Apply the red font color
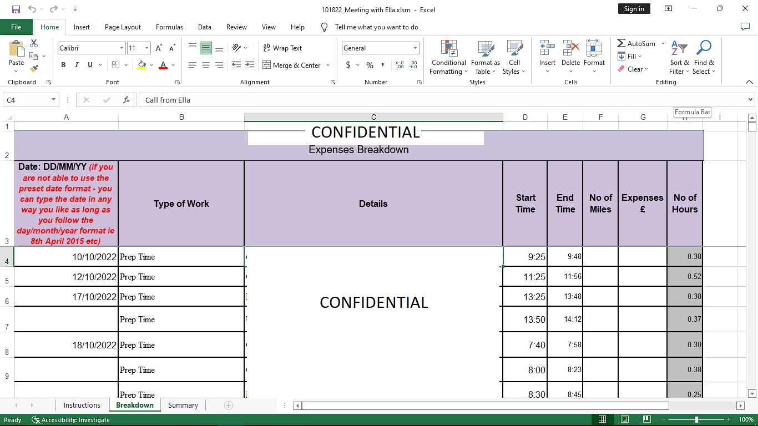 pyautogui.click(x=163, y=65)
